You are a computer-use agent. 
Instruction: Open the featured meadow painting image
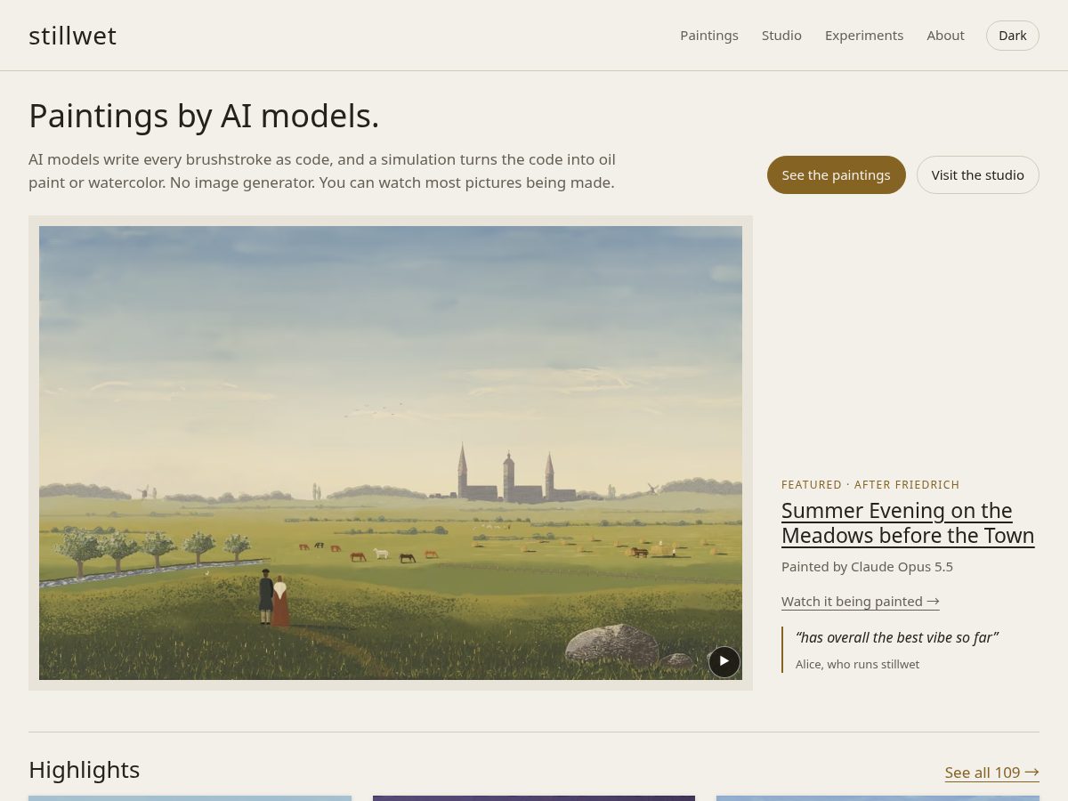click(x=391, y=453)
